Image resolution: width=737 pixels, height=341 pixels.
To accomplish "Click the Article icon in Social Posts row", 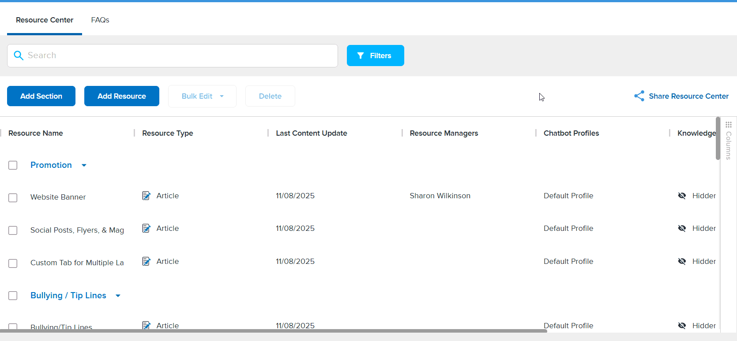I will pyautogui.click(x=147, y=228).
